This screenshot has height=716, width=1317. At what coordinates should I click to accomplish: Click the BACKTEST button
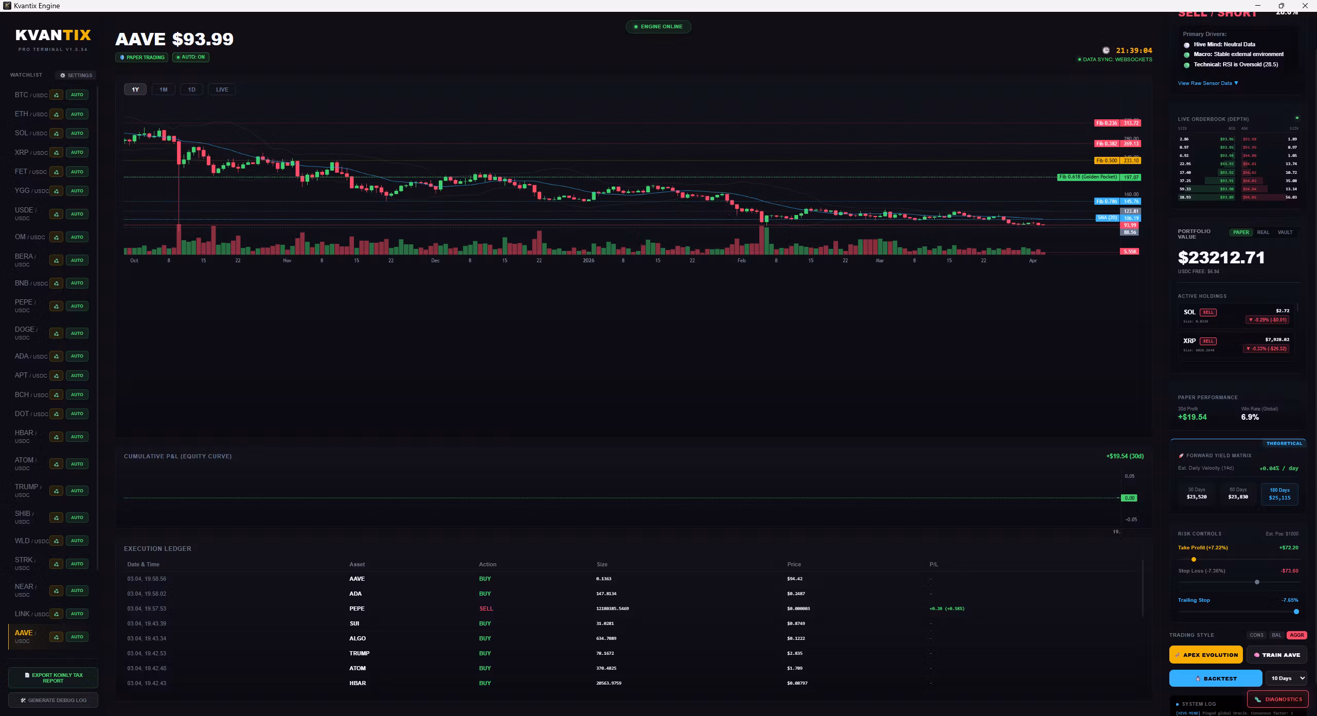1216,678
